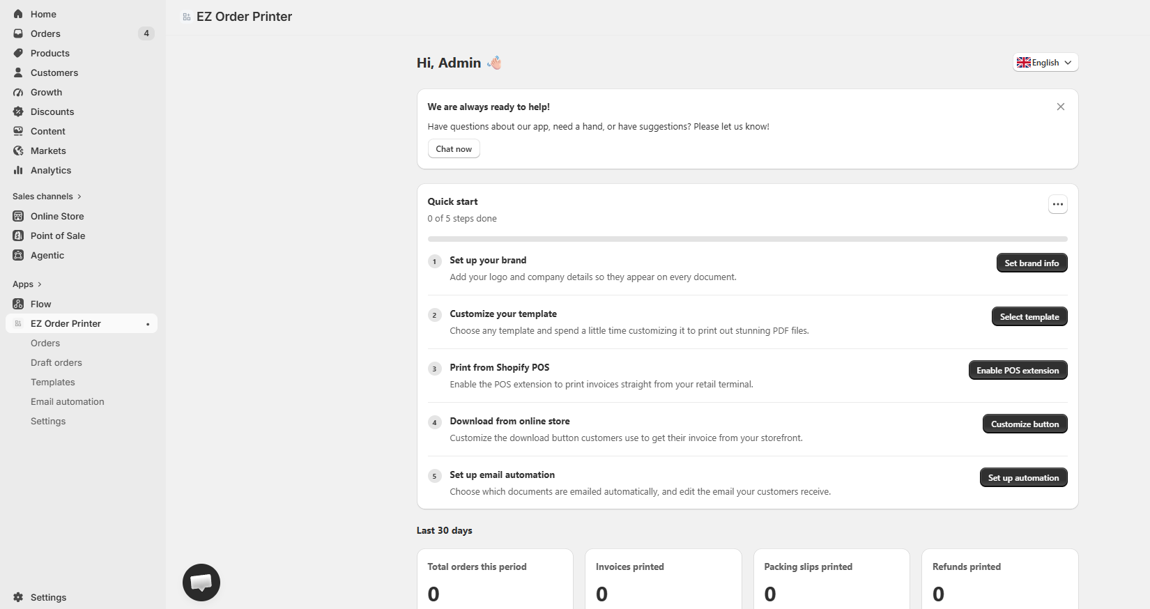Select EZ Order Printer in sidebar

[82, 323]
